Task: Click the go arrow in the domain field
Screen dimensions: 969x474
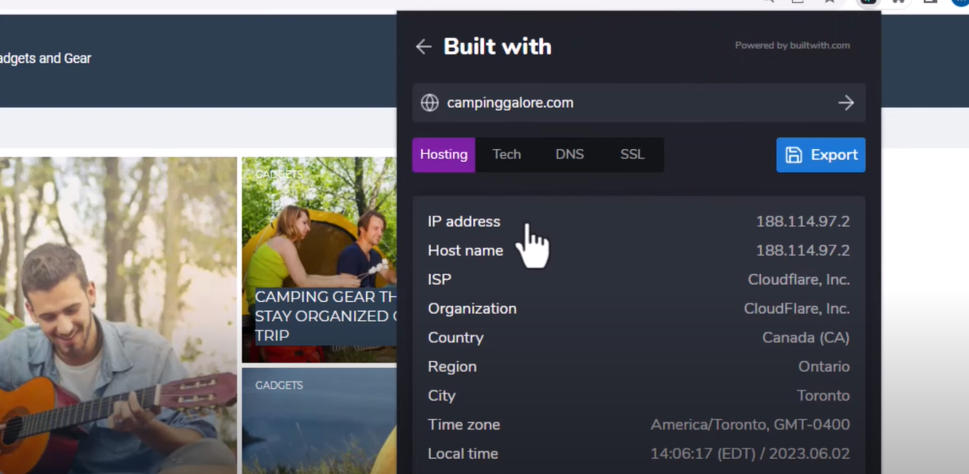Action: [846, 103]
